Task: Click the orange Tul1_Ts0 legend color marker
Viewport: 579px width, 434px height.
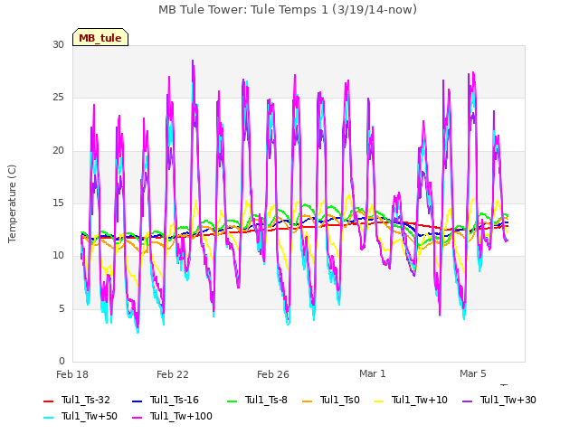Action: (308, 401)
